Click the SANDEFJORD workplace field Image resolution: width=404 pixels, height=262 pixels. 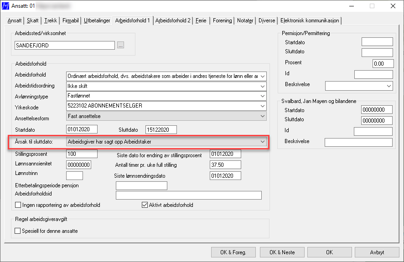pos(65,45)
